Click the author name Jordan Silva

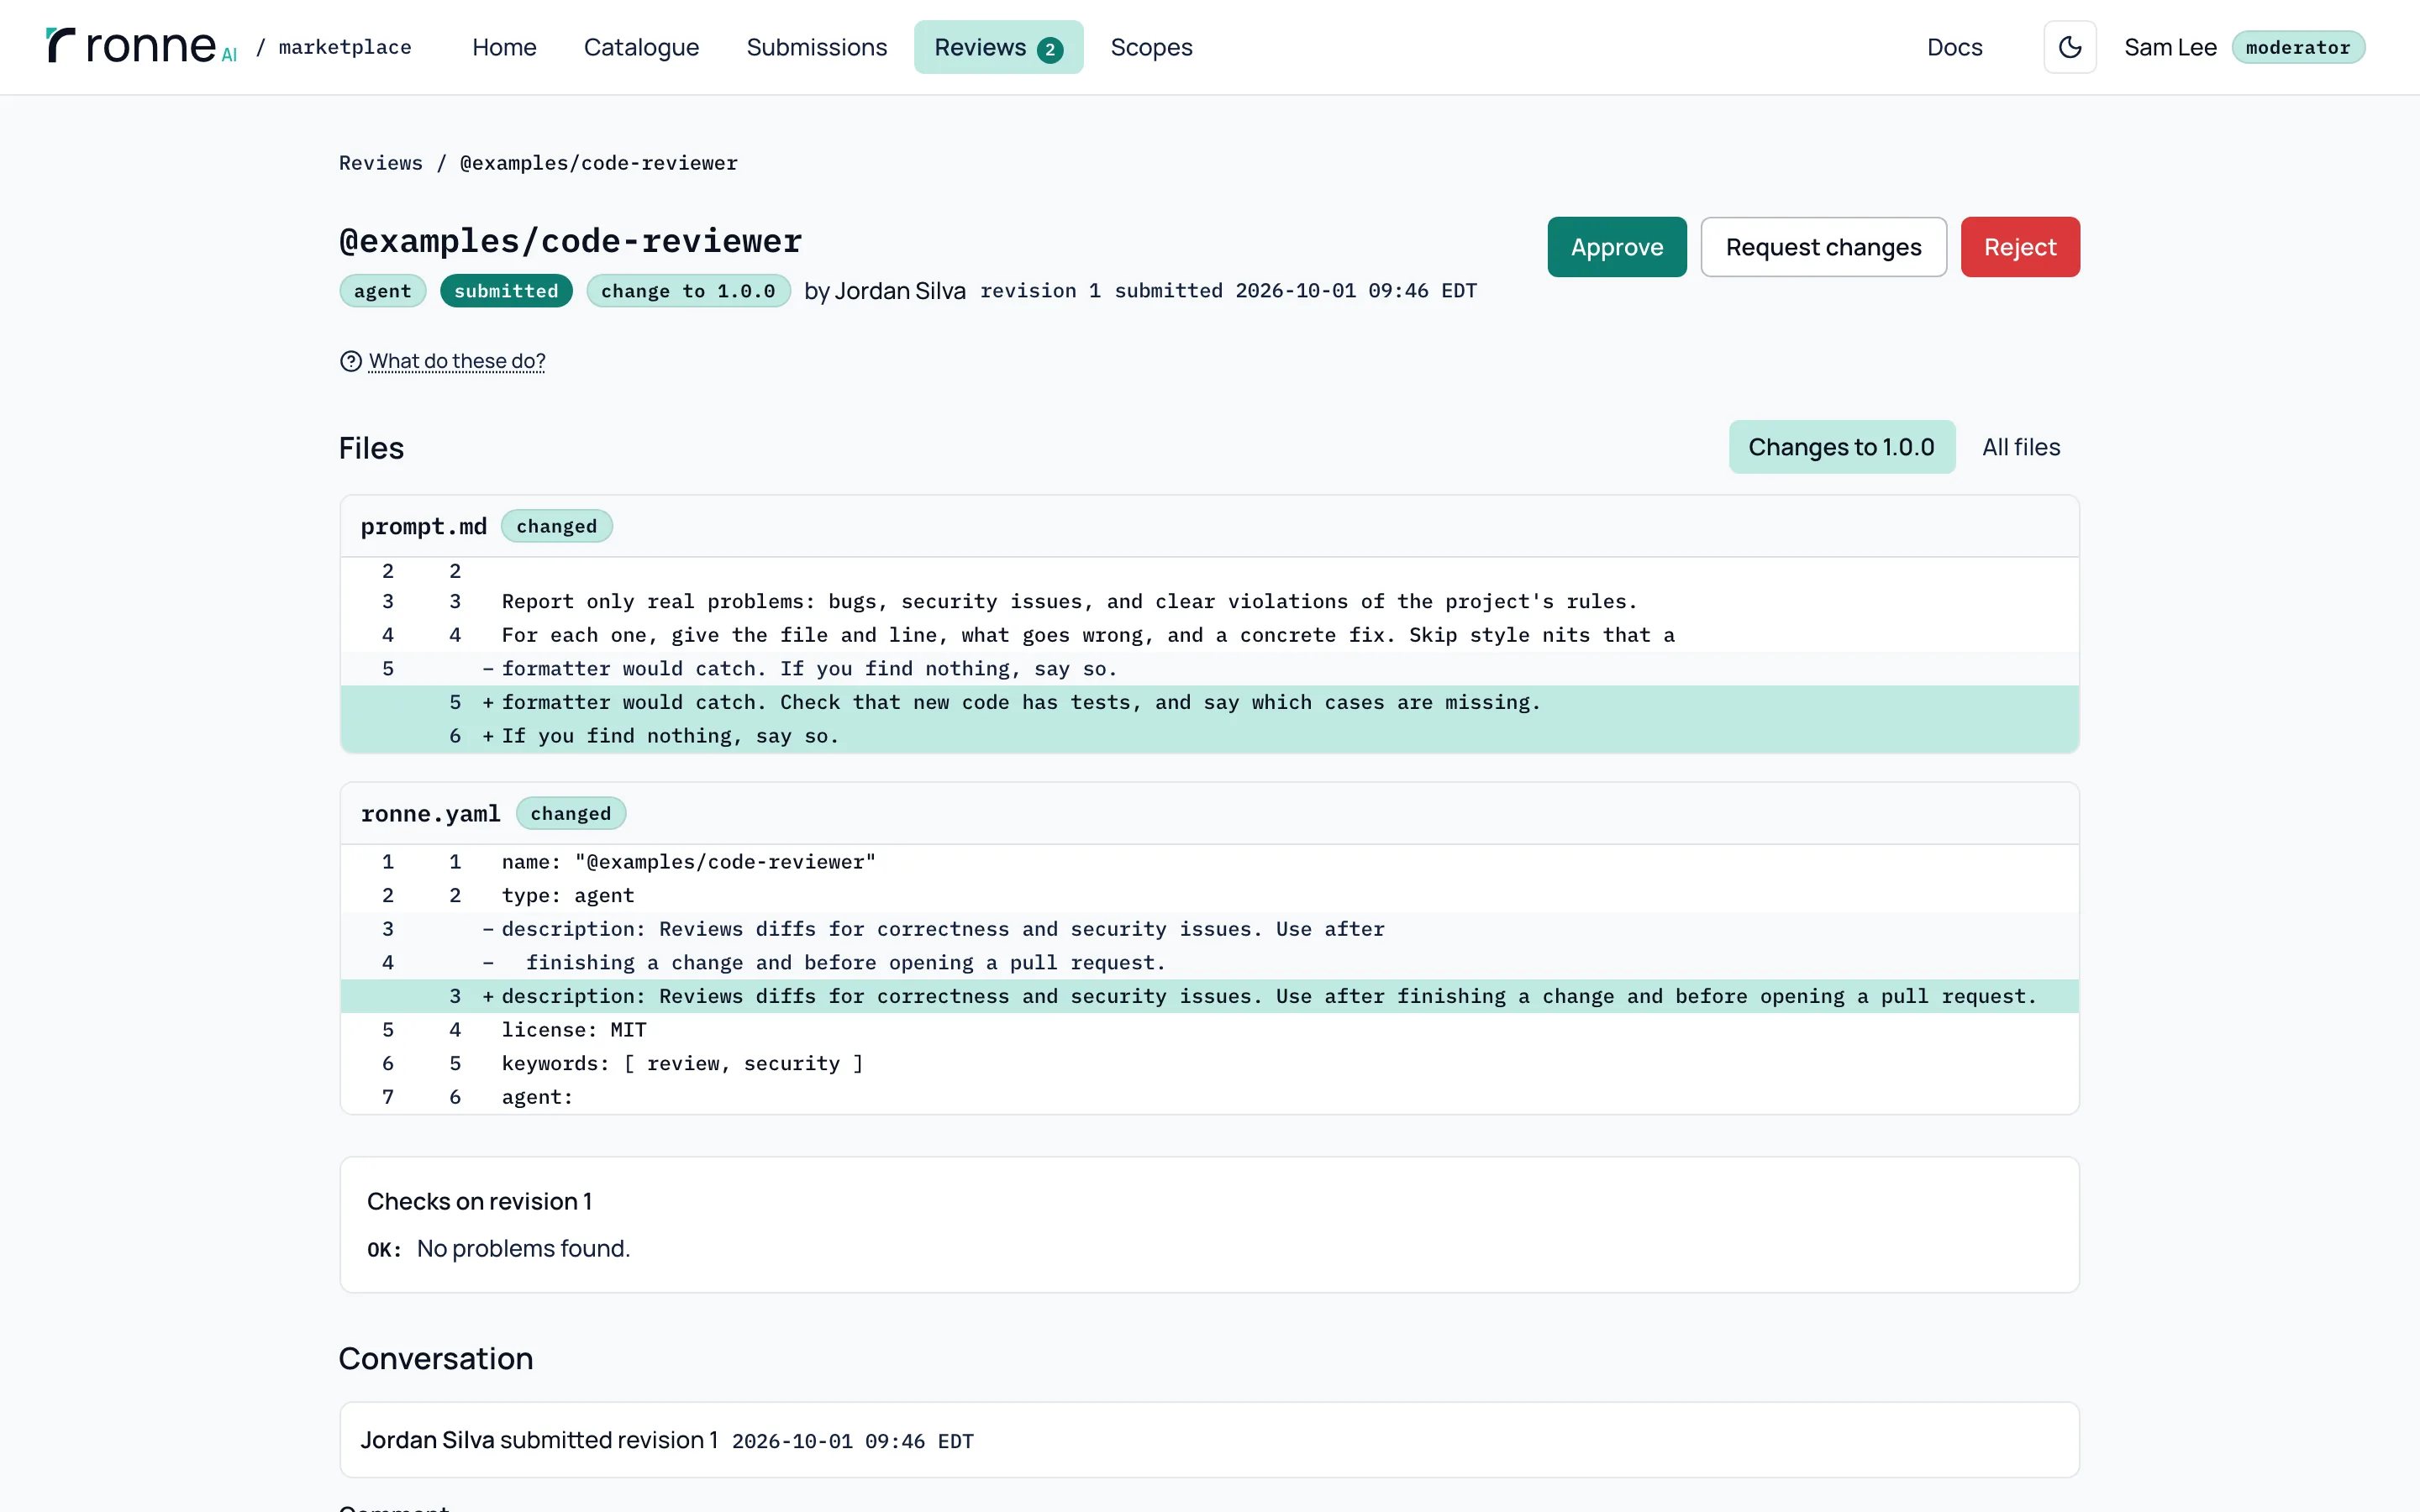click(899, 291)
